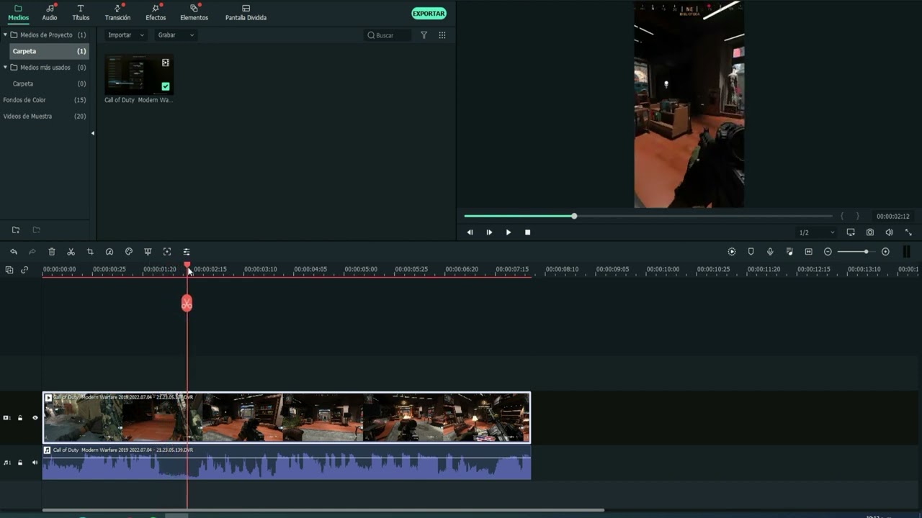Click the mark-out brace in preview
This screenshot has height=518, width=922.
tap(857, 216)
